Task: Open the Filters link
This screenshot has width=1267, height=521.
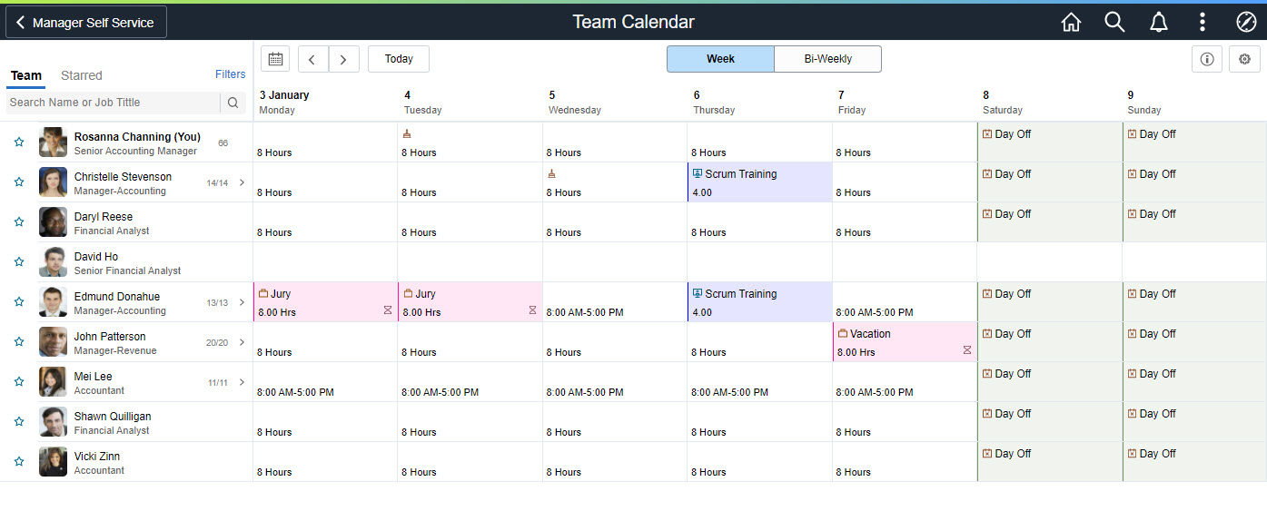Action: point(230,74)
